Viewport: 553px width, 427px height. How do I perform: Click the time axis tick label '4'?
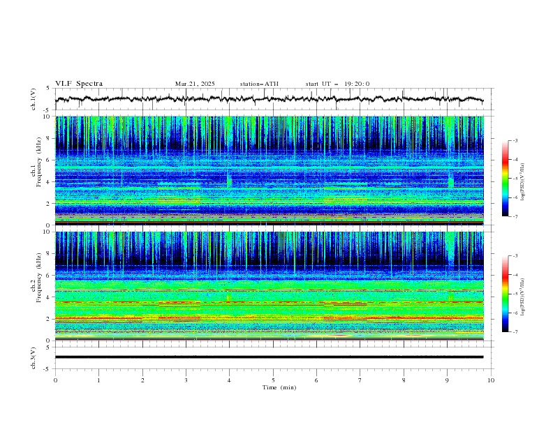pyautogui.click(x=230, y=380)
